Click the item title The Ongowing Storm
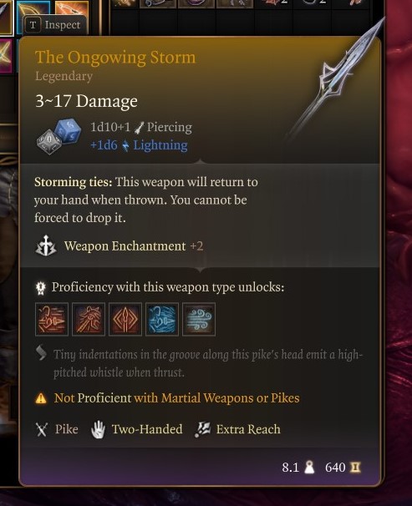Image resolution: width=412 pixels, height=506 pixels. 115,58
